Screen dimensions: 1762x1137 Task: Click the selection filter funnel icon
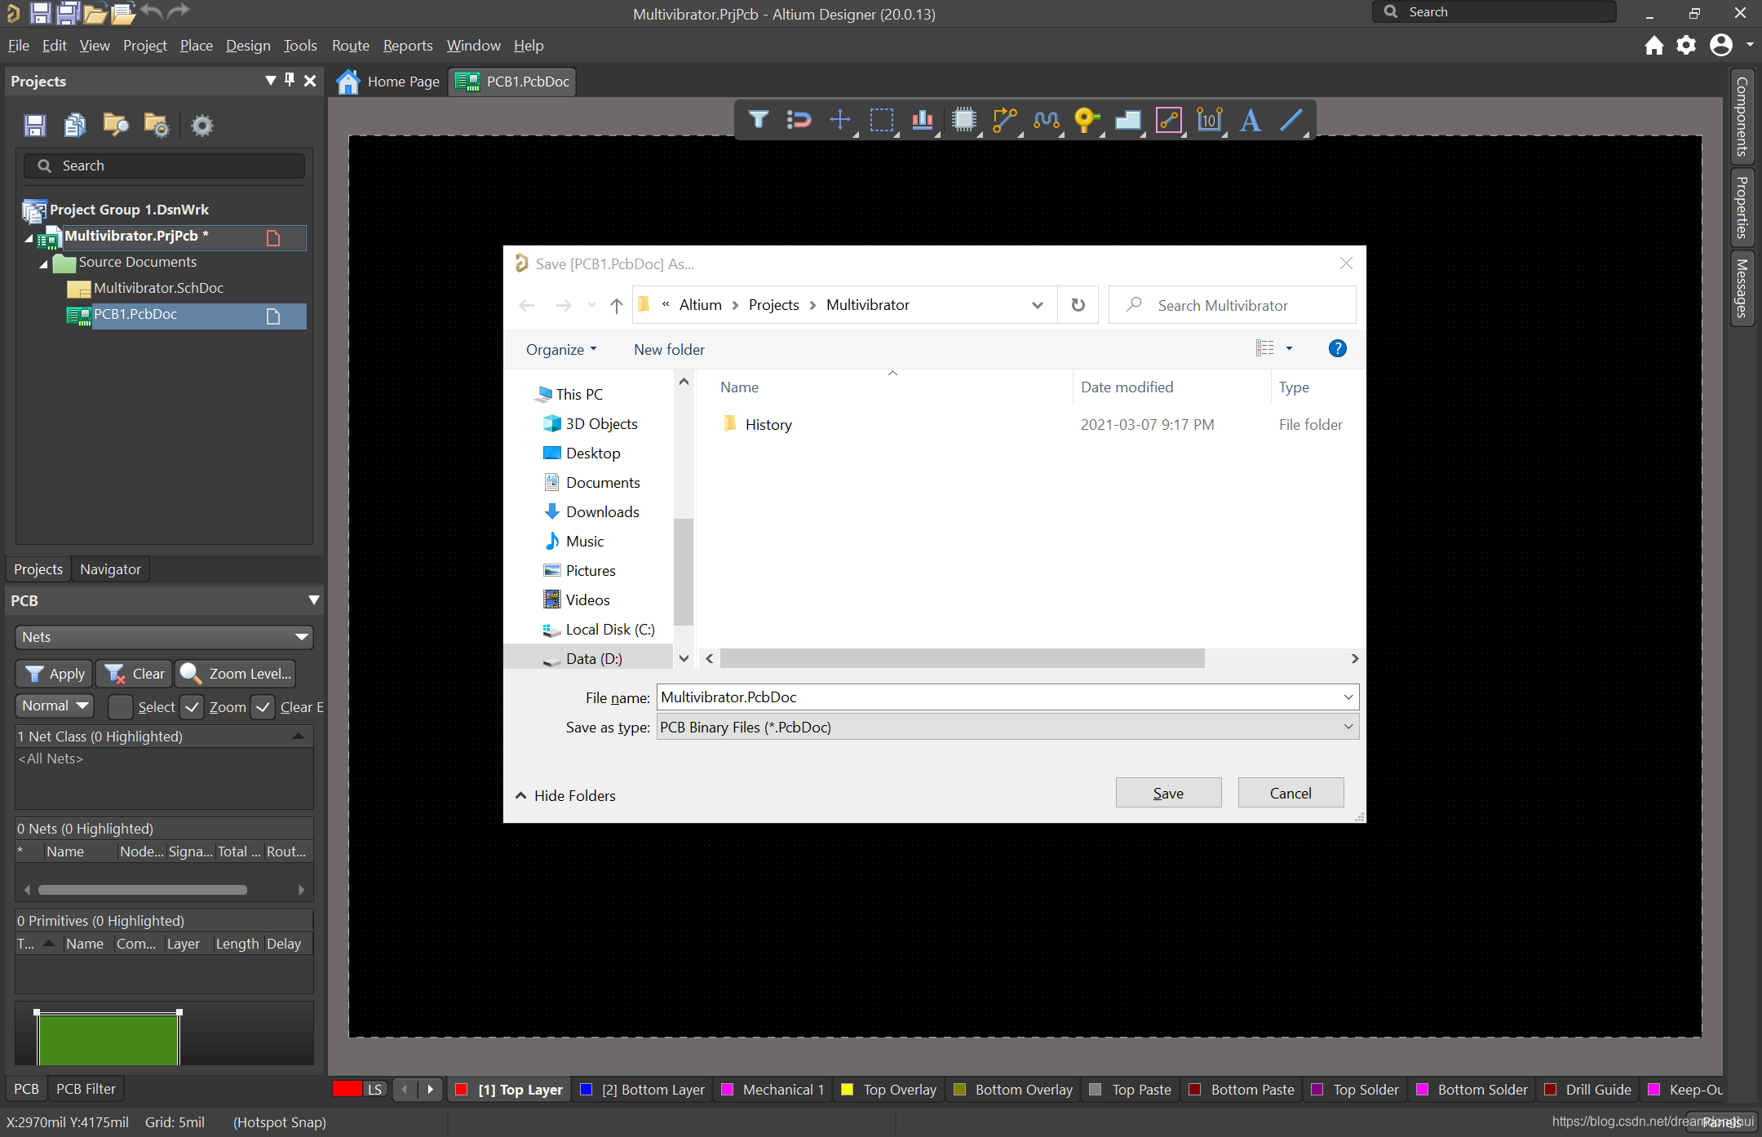tap(758, 120)
